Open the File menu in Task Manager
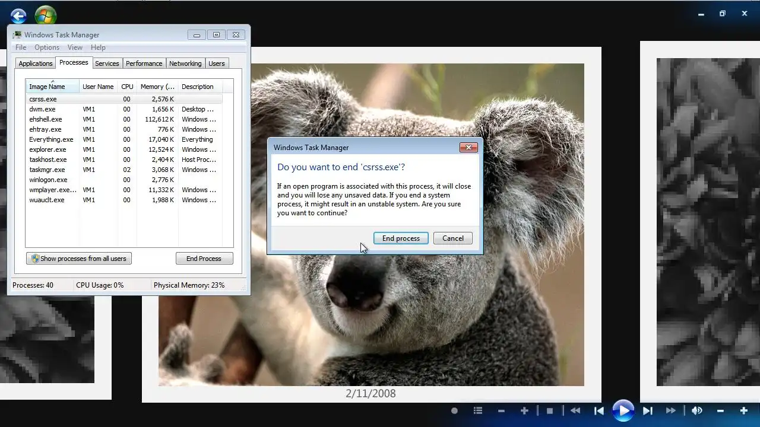Image resolution: width=760 pixels, height=427 pixels. 21,47
